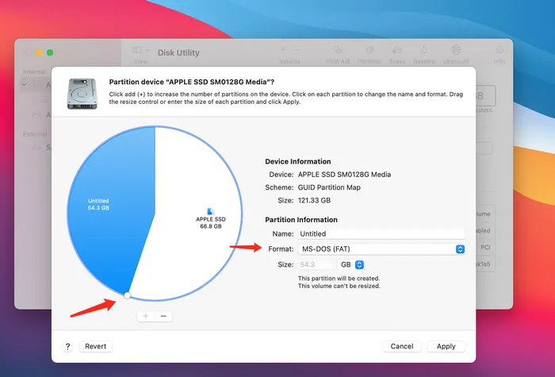Click the partition Name field containing Untitled

click(381, 234)
